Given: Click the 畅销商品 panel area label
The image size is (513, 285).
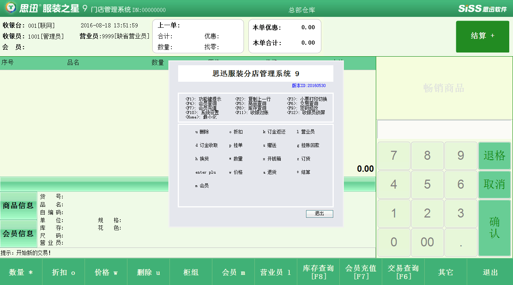Looking at the screenshot, I should (444, 88).
